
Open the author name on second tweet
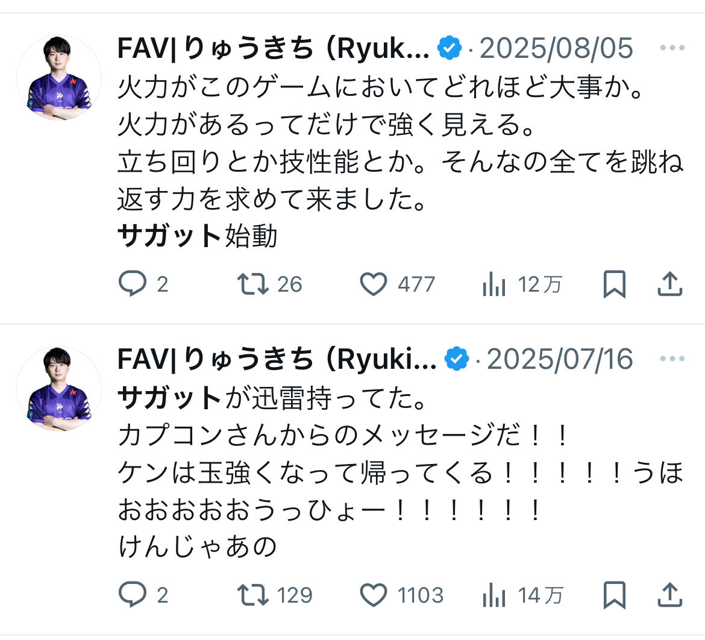click(x=276, y=360)
